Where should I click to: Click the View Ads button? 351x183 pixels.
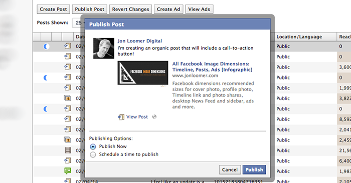click(199, 9)
